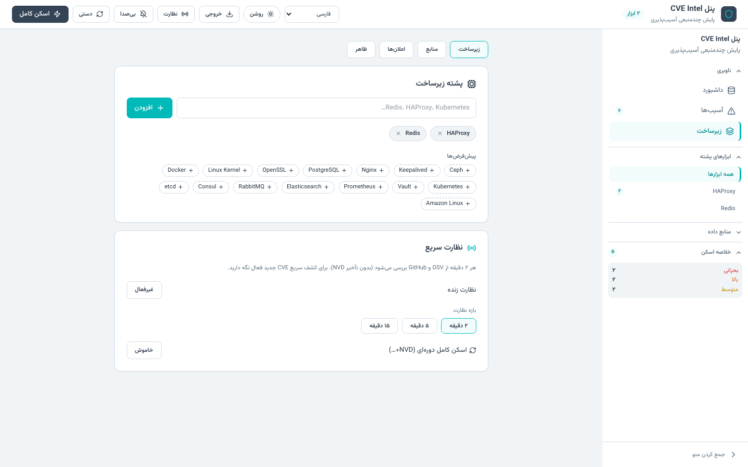Add Prometheus preset with its plus icon
This screenshot has width=748, height=467.
tap(380, 187)
